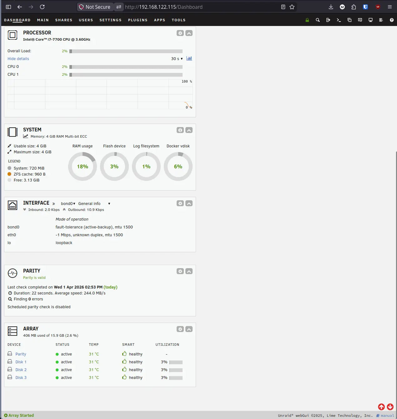
Task: Toggle reader view icon in address bar
Action: (x=283, y=7)
